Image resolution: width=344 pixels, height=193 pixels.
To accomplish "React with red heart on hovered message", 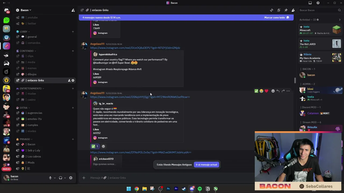I will [x=266, y=91].
